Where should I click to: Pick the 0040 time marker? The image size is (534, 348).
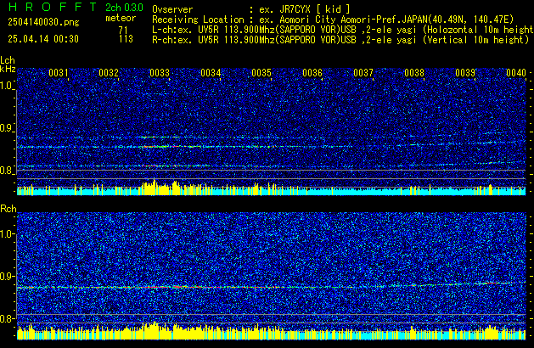tap(516, 73)
